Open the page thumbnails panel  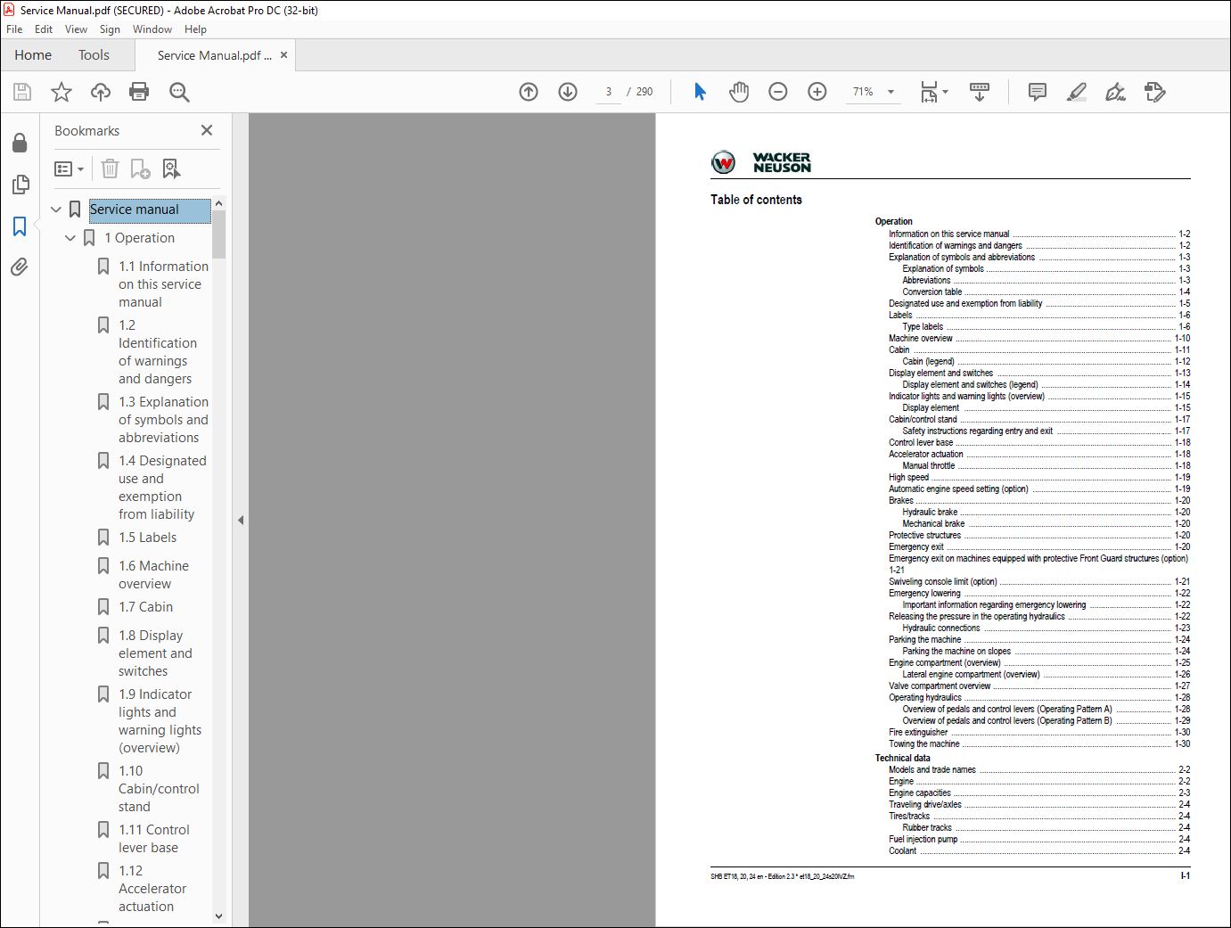[x=20, y=185]
